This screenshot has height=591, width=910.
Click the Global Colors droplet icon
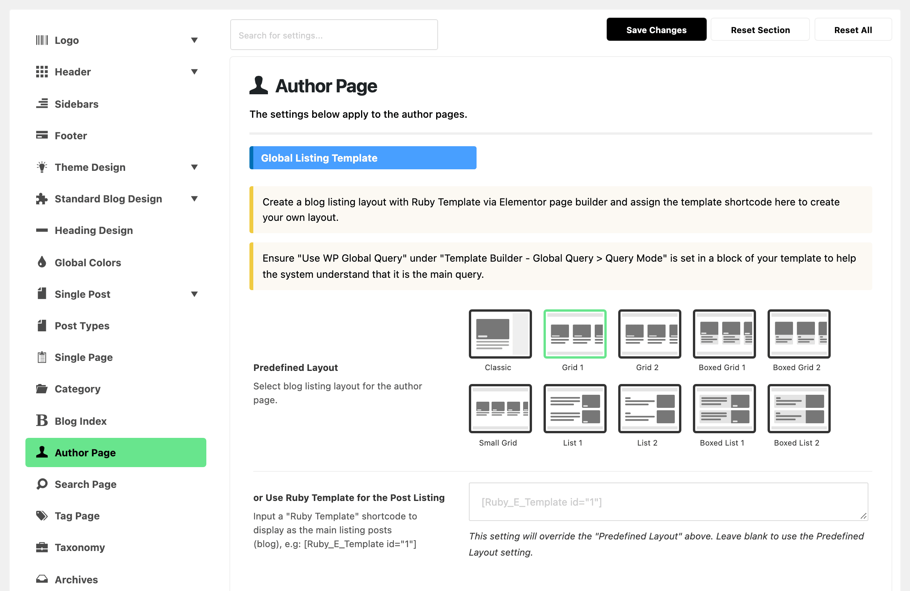[x=42, y=262]
